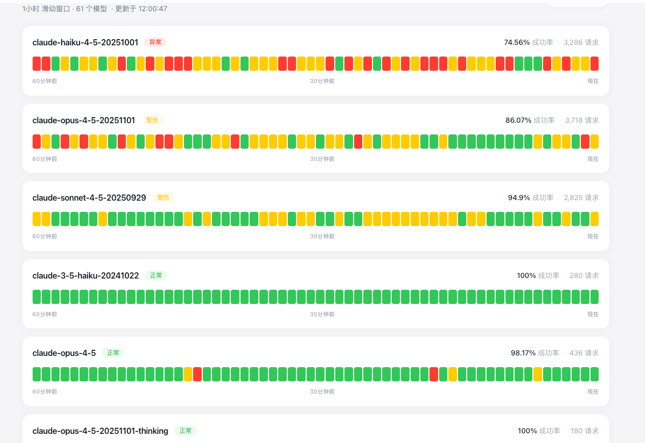The height and width of the screenshot is (443, 645).
Task: Click the 94.9% 成功率 figure
Action: 530,198
